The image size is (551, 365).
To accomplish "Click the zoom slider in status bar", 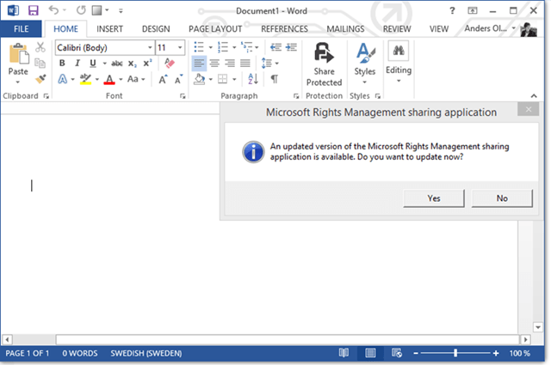I will pos(455,353).
